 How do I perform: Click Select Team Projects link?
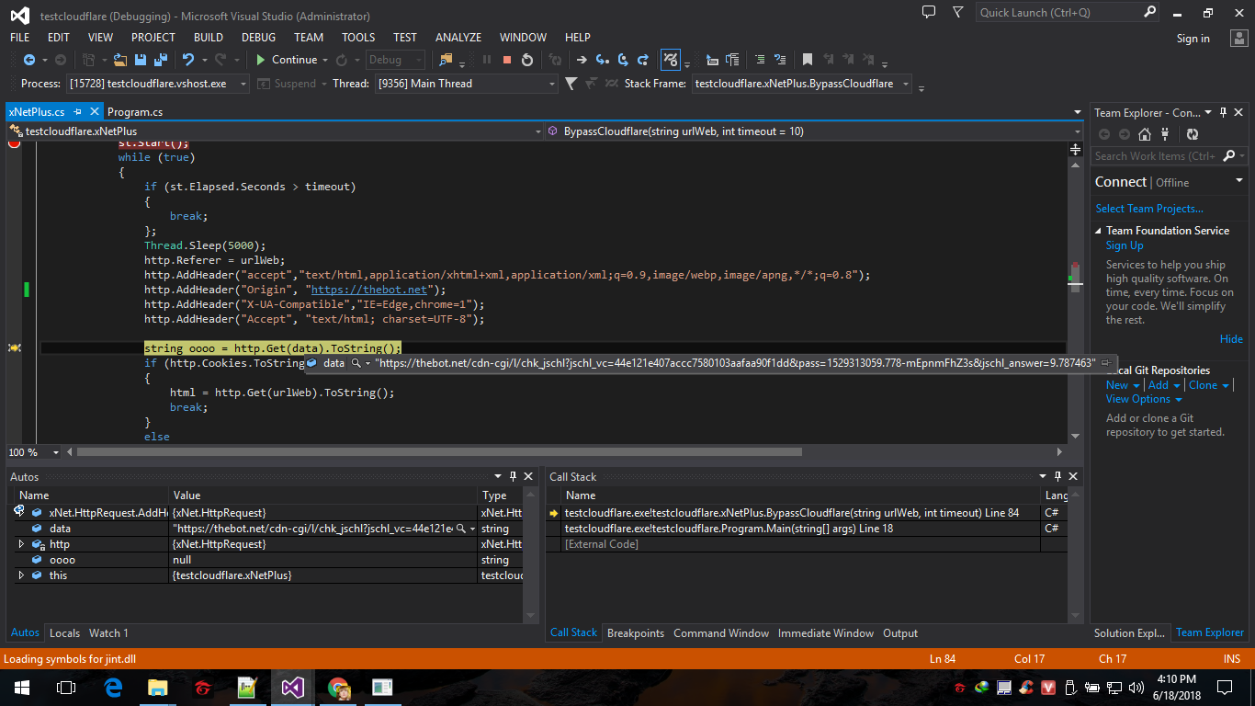tap(1148, 209)
